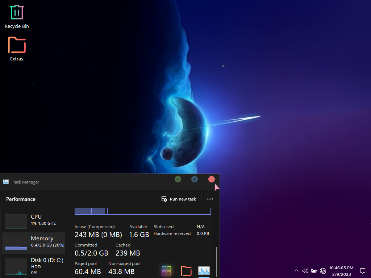Click the Performance page heading
The width and height of the screenshot is (371, 278).
click(x=21, y=199)
